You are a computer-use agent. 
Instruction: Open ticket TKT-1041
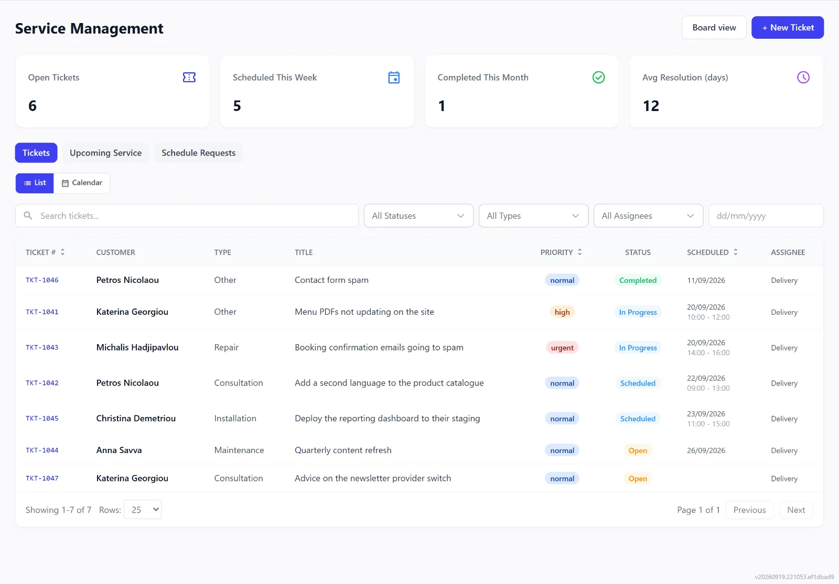[42, 312]
